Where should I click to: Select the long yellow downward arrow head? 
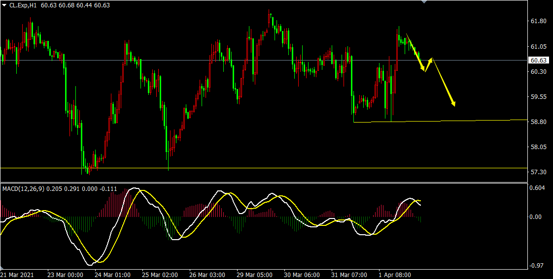[453, 103]
